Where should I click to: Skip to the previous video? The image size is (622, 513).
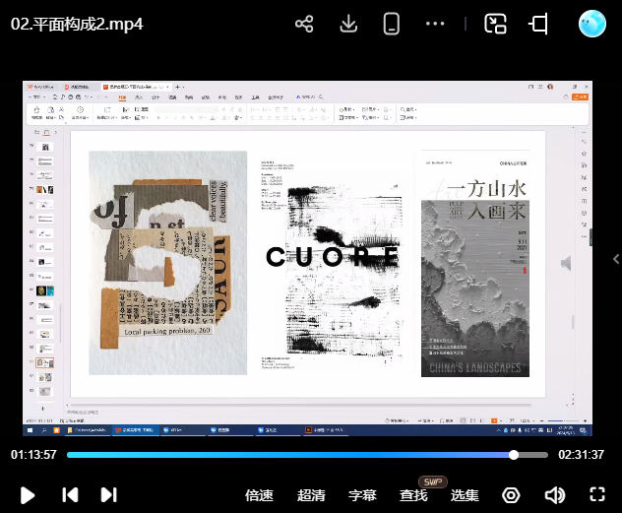[70, 495]
